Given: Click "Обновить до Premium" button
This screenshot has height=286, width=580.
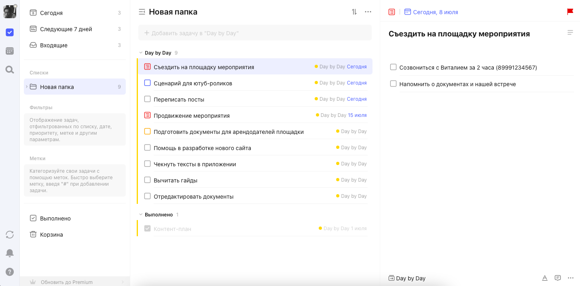Looking at the screenshot, I should coord(75,282).
